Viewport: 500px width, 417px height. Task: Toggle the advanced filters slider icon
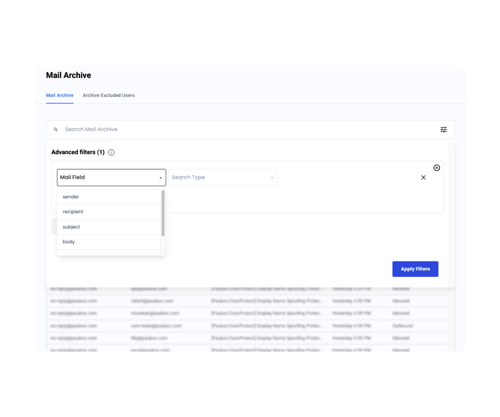(443, 130)
